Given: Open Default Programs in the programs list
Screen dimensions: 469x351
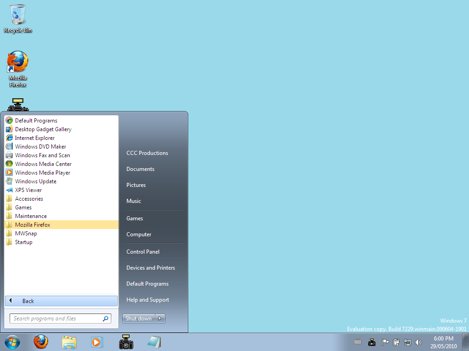Looking at the screenshot, I should pyautogui.click(x=61, y=121).
